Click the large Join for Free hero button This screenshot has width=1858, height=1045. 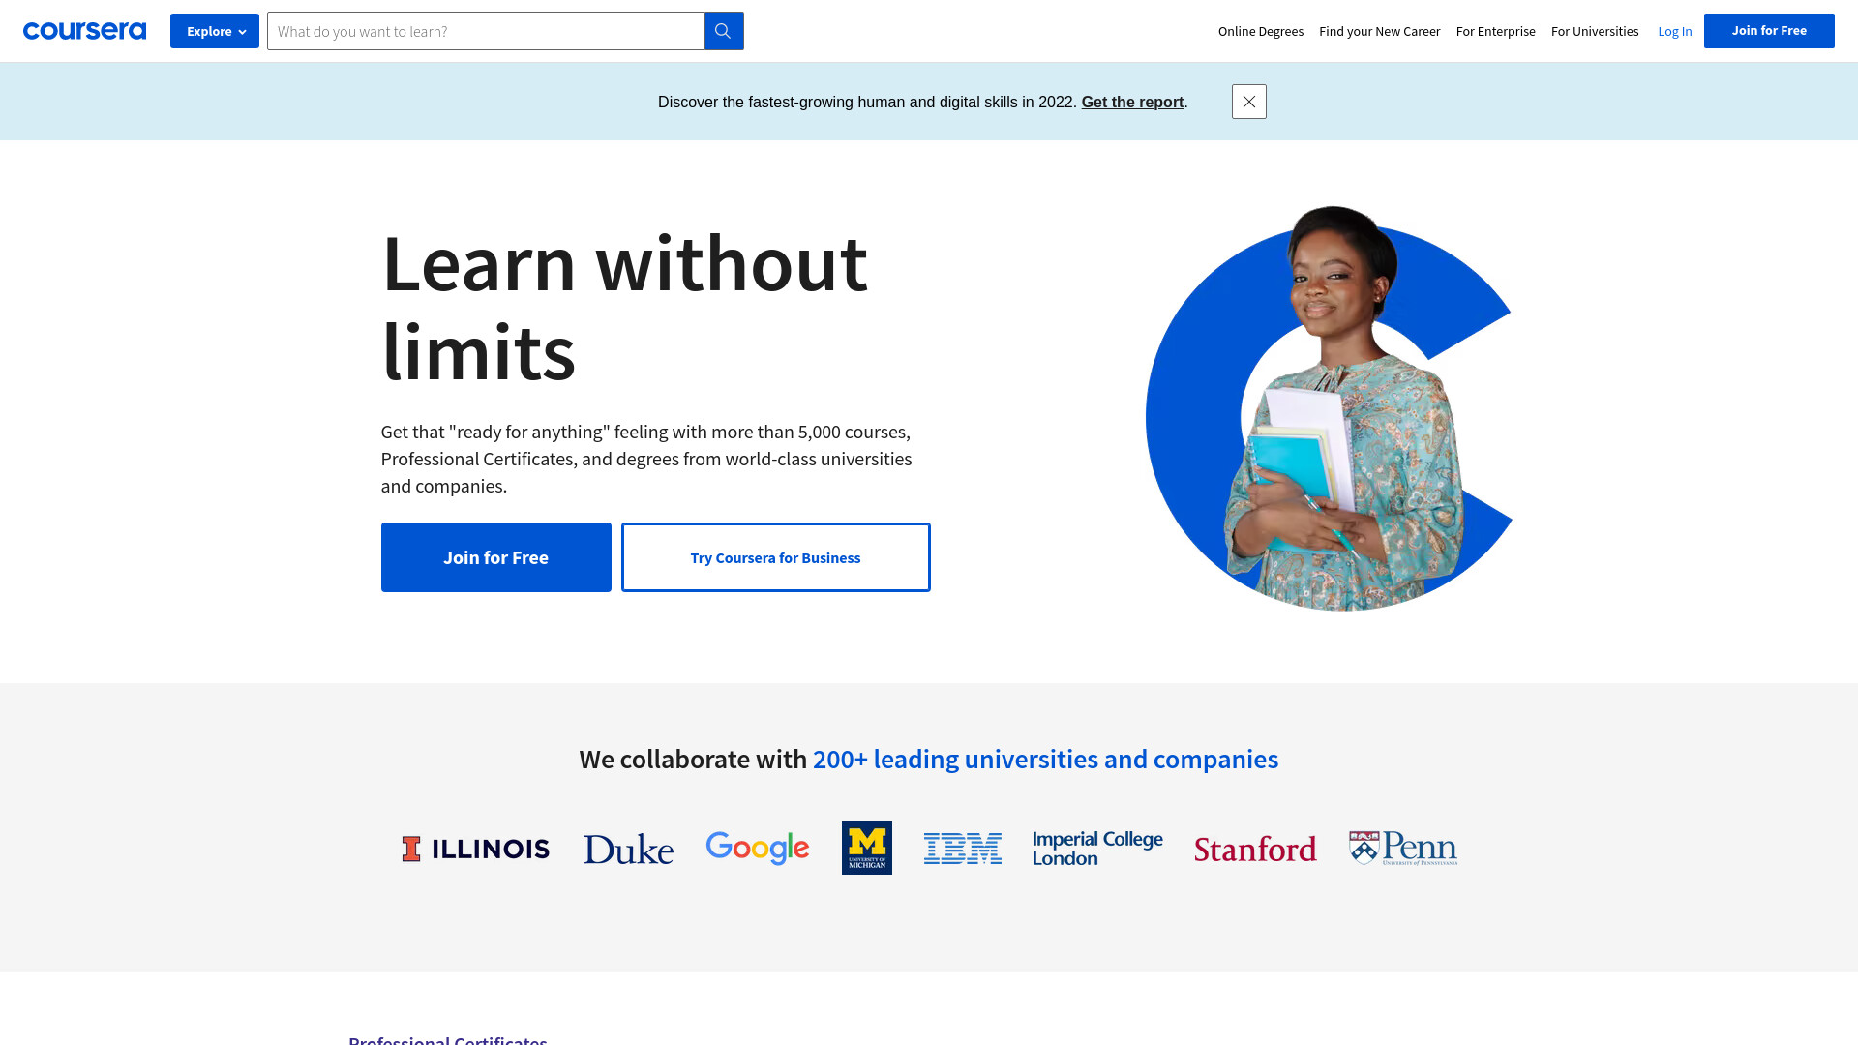[x=496, y=557]
